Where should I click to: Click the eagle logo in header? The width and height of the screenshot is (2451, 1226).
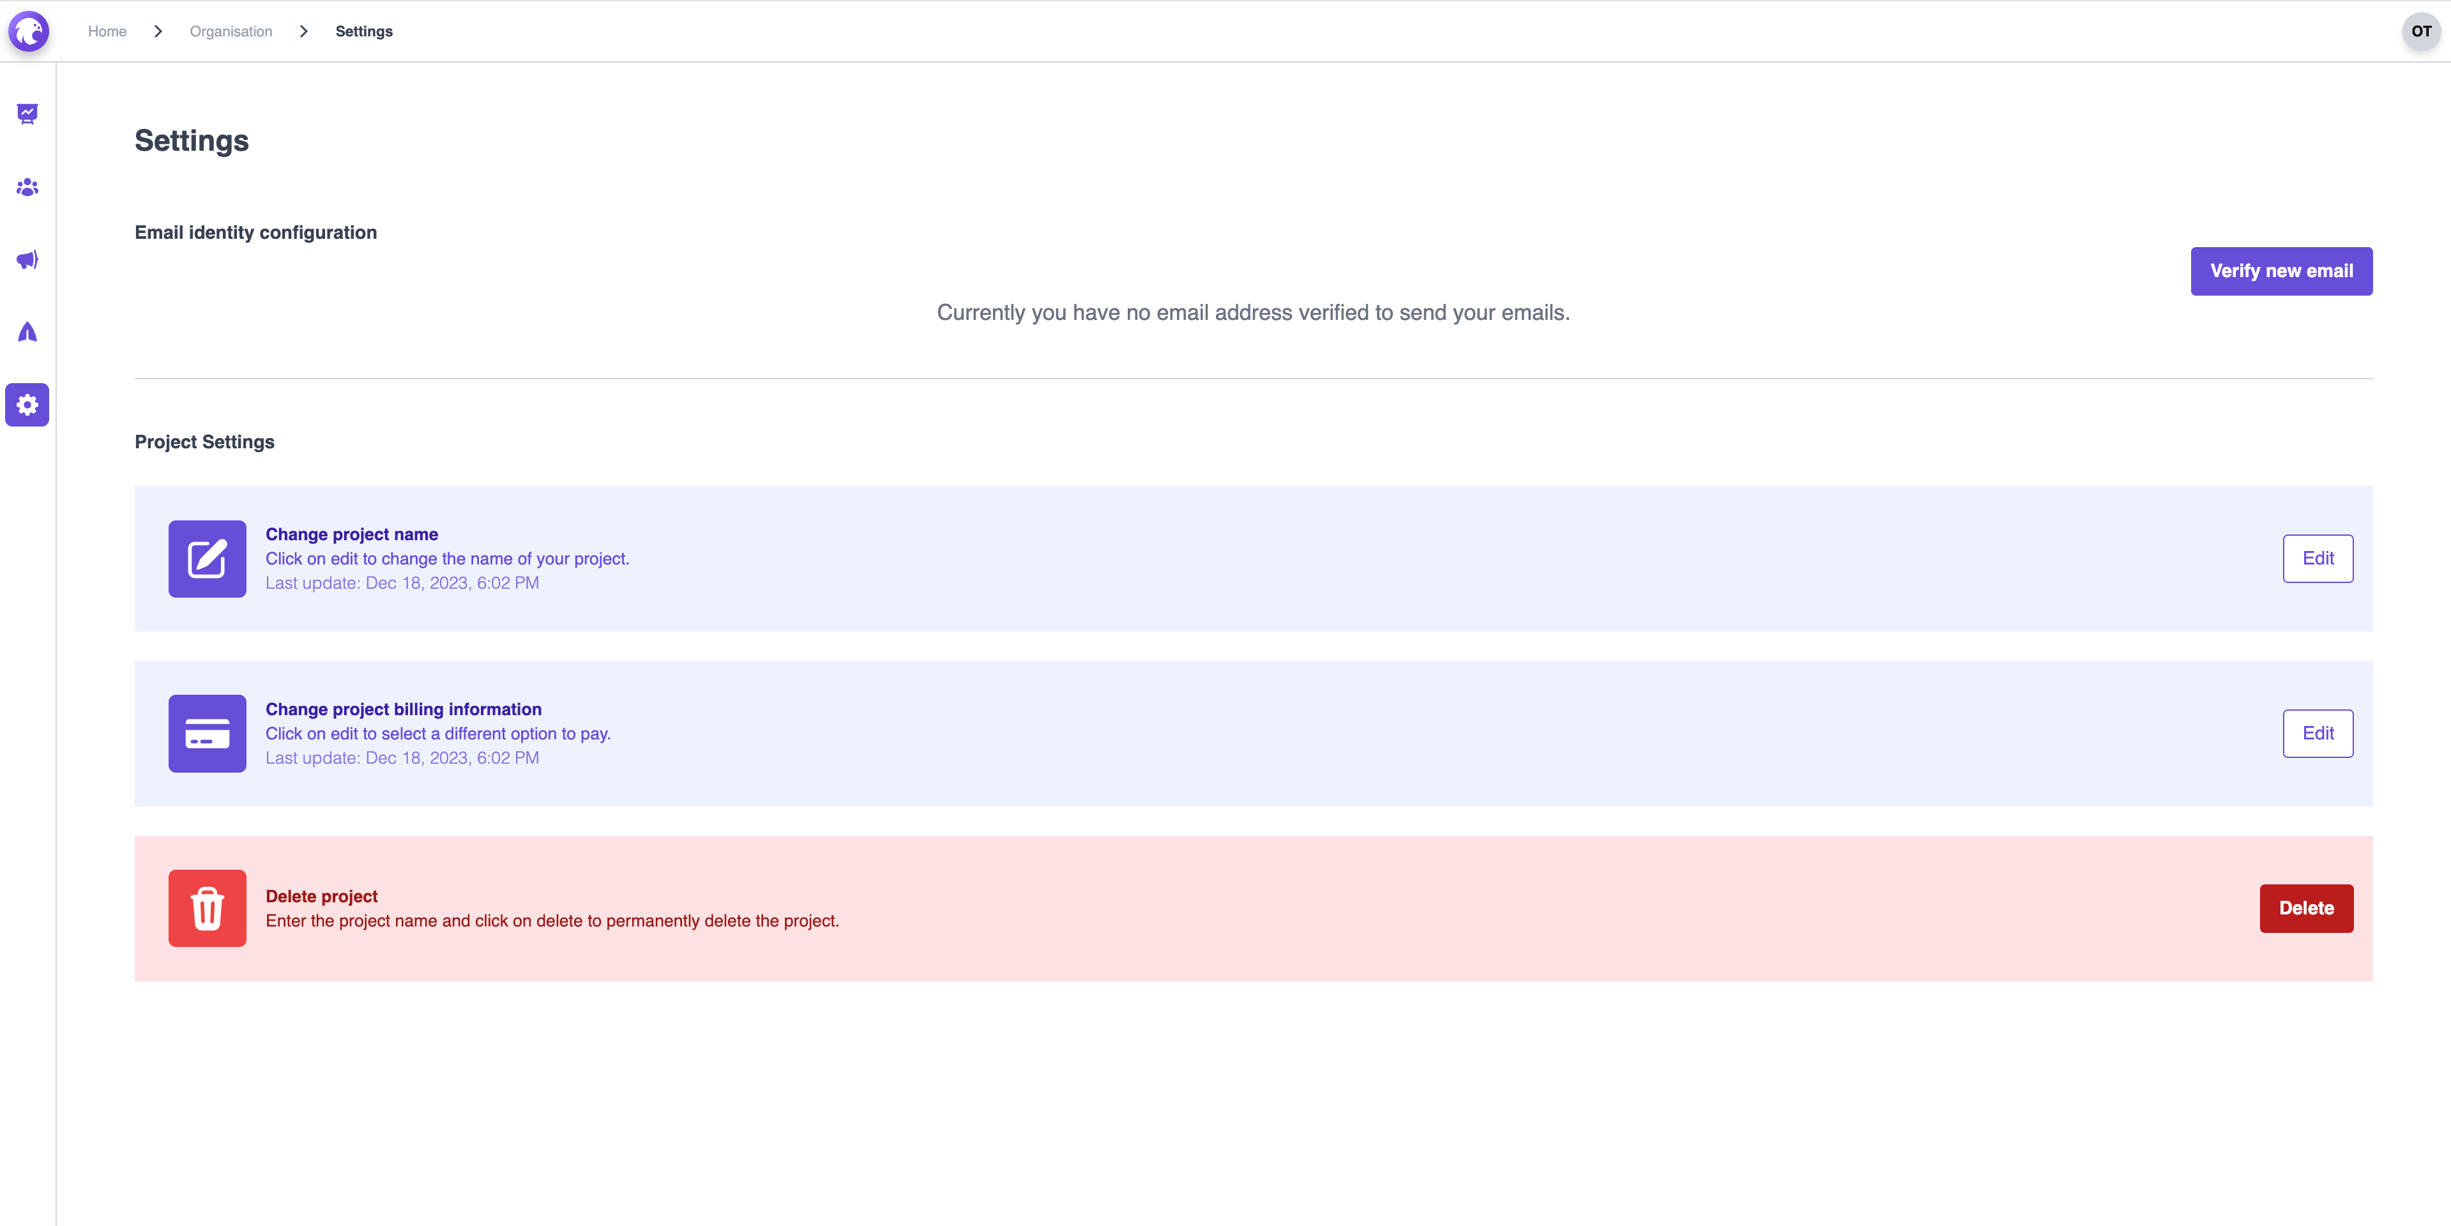tap(29, 31)
